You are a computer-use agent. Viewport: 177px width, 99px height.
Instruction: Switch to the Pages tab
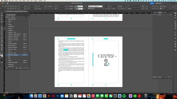coord(155,12)
